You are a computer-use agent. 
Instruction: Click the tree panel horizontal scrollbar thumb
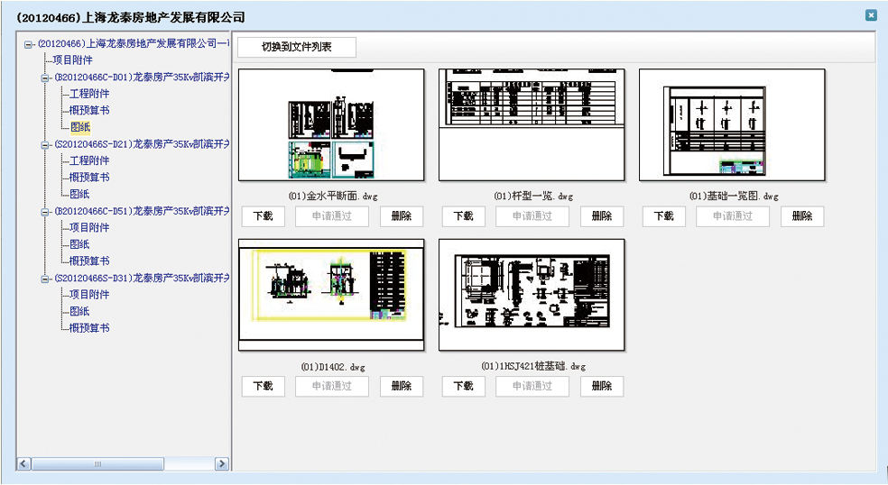[99, 463]
